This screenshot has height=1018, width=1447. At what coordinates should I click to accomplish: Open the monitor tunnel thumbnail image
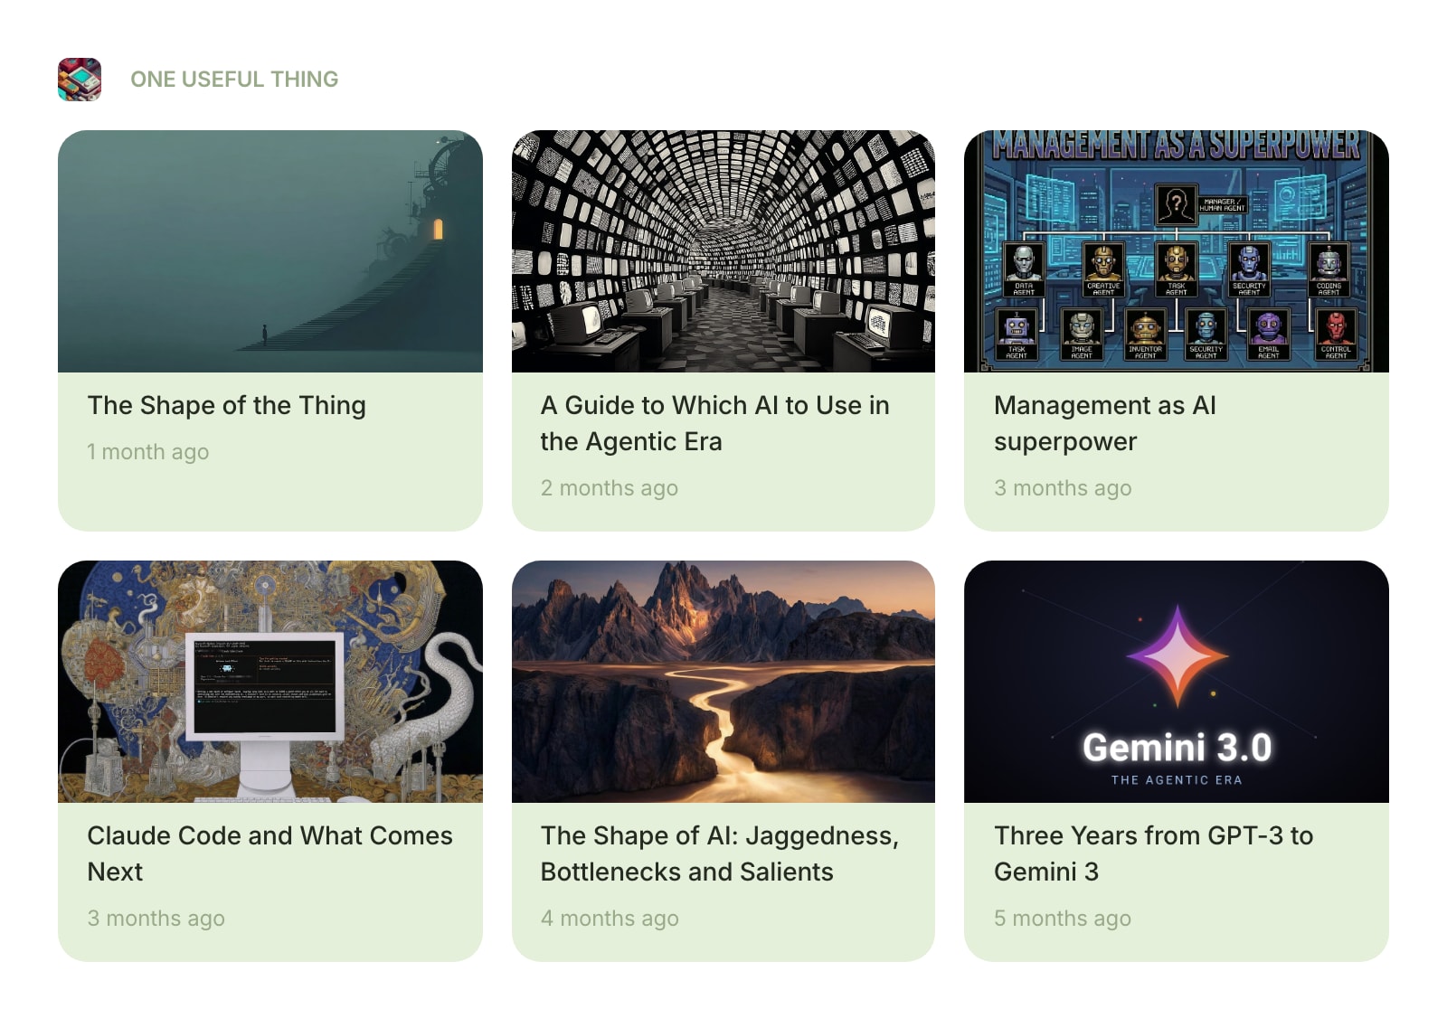click(723, 251)
